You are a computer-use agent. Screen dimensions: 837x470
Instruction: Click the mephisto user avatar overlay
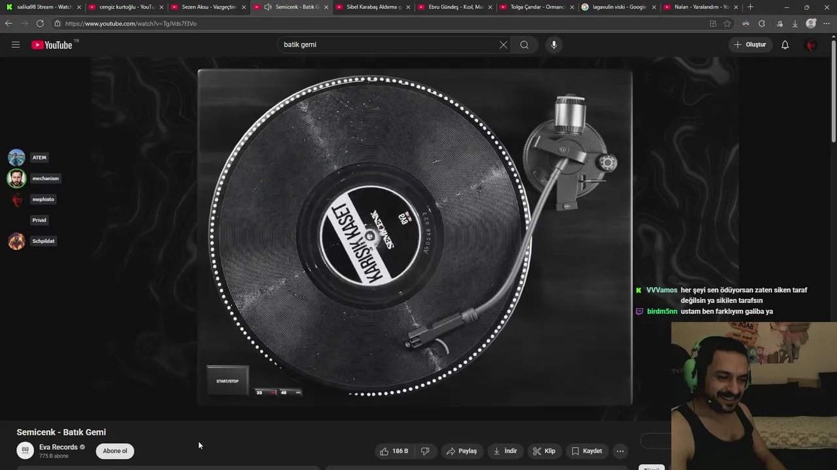16,199
